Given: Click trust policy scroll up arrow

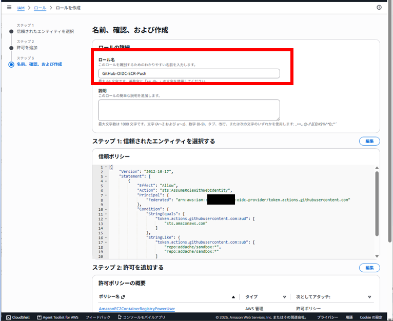Looking at the screenshot, I should point(377,168).
